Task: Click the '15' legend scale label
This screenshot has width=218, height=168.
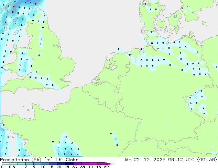Action: pos(51,167)
